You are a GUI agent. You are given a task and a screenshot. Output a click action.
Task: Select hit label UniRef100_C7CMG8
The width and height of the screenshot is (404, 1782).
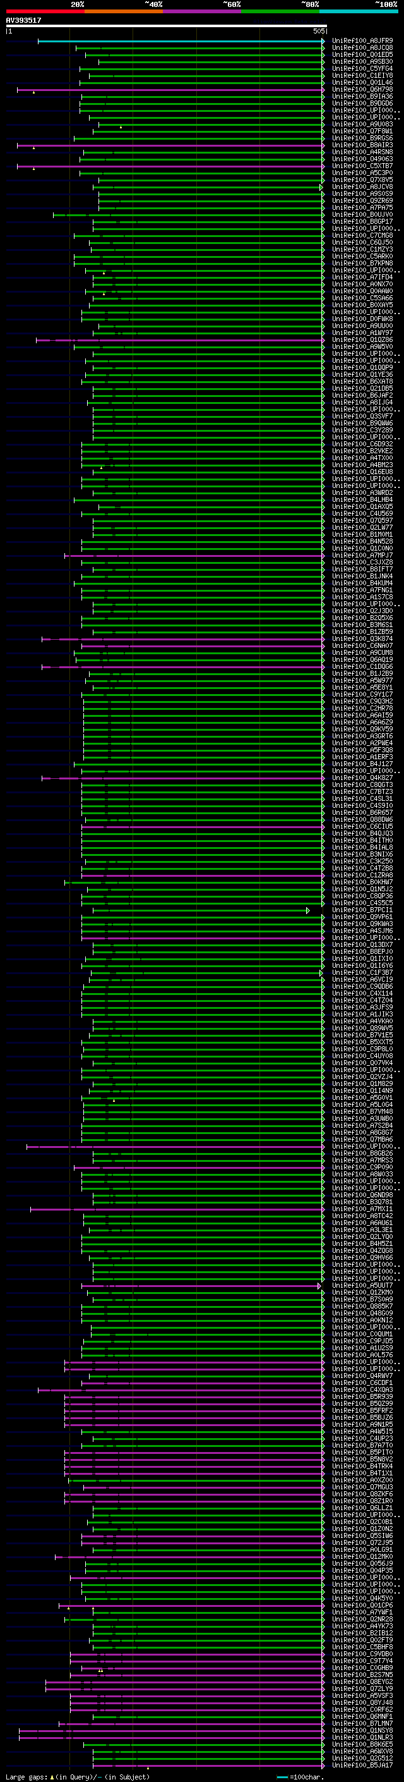coord(362,235)
